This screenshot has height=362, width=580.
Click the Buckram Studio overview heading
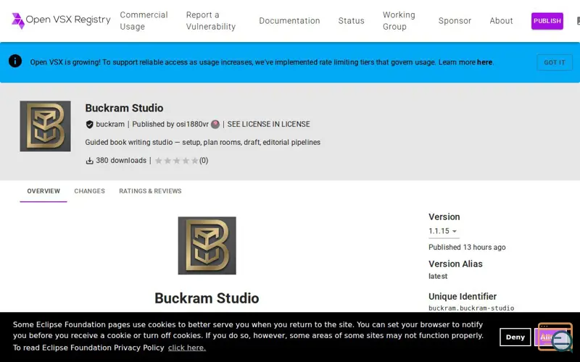point(207,298)
